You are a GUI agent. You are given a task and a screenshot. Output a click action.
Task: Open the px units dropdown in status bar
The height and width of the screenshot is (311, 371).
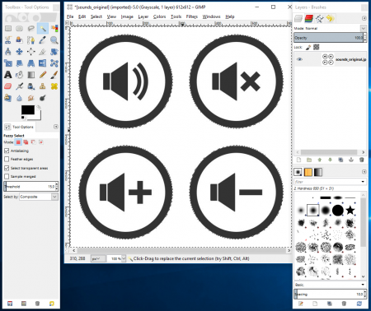pos(98,258)
